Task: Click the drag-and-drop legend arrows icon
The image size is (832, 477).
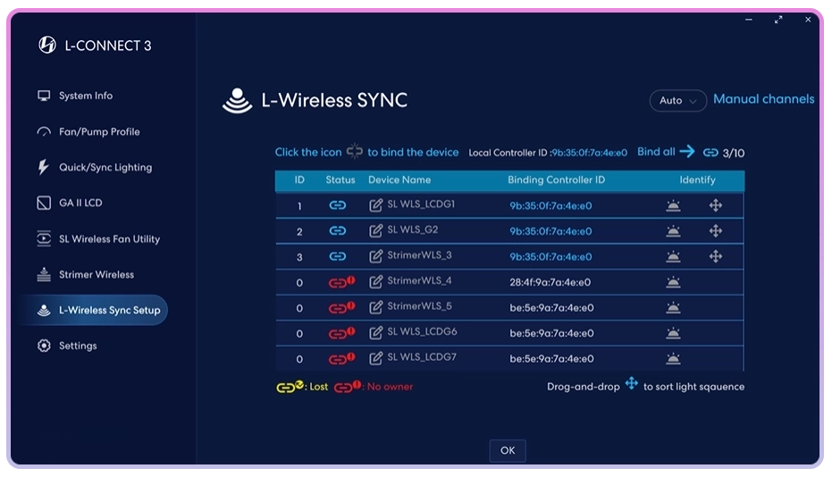Action: coord(632,383)
